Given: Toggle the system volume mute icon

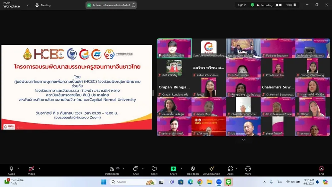Looking at the screenshot, I should point(293,182).
